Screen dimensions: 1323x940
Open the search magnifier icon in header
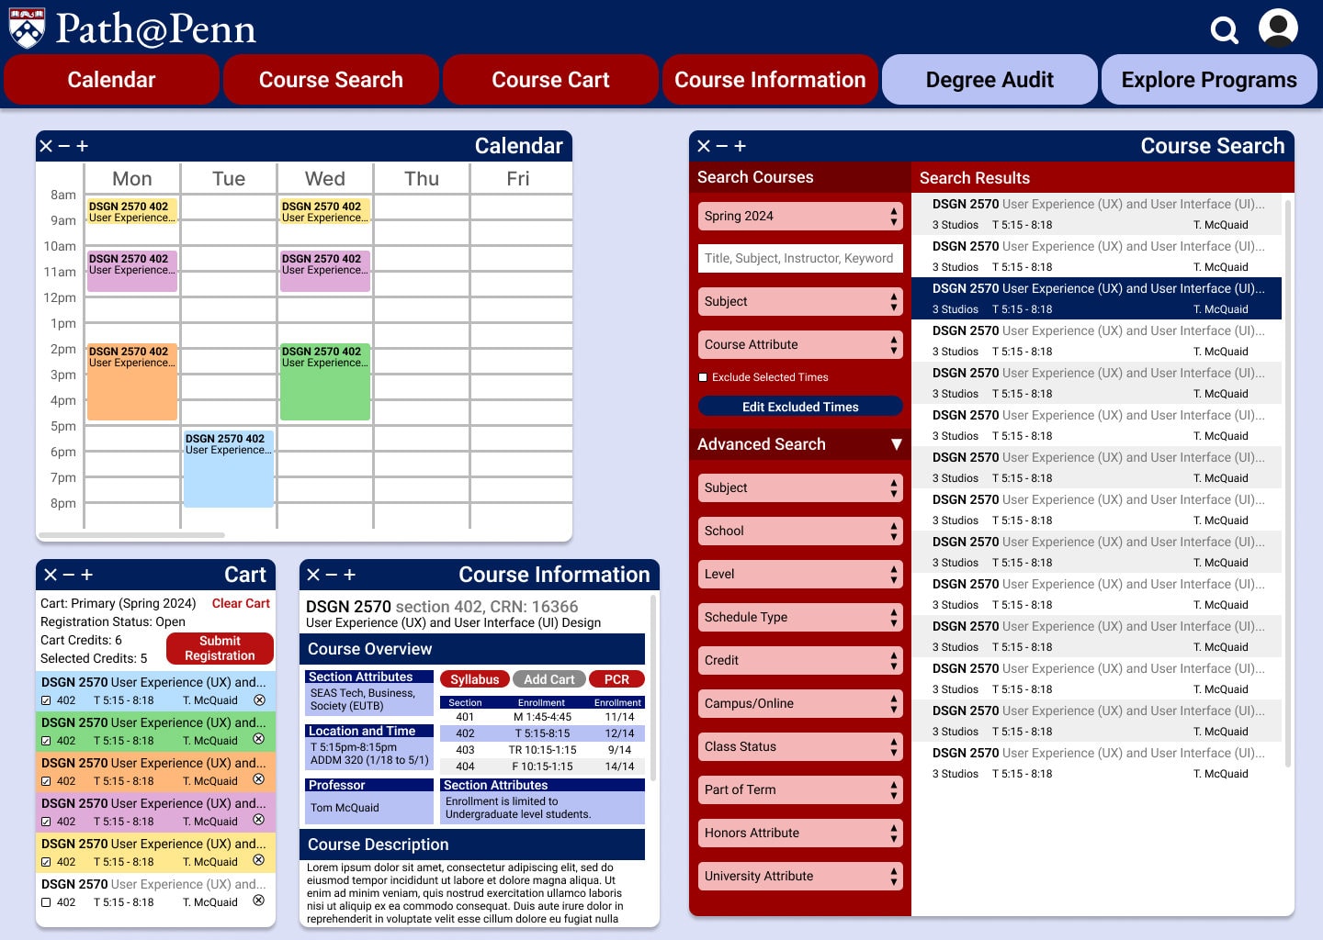point(1224,30)
